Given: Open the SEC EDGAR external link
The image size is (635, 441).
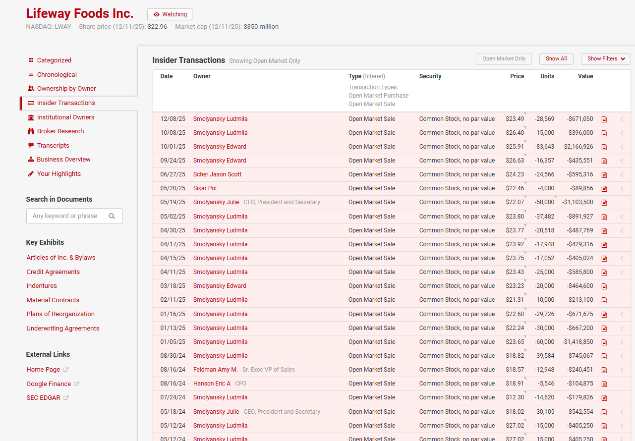Looking at the screenshot, I should (x=44, y=398).
